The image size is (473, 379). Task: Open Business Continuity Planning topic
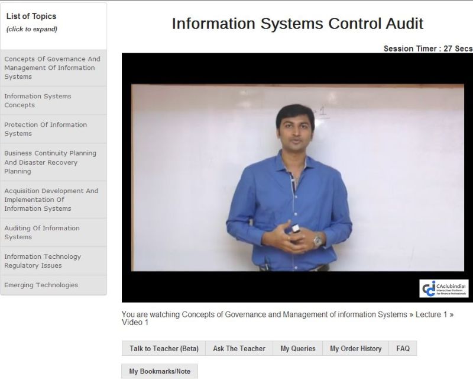click(53, 162)
